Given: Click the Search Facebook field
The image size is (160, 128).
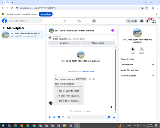Looking at the screenshot, I should click(26, 21).
